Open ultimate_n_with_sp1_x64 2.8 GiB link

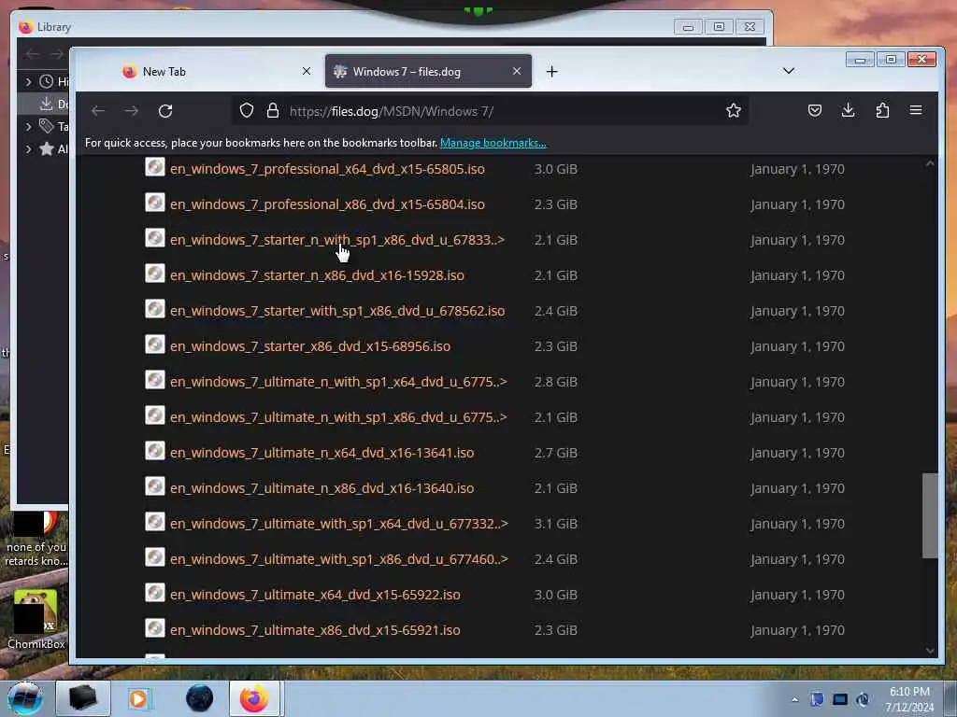[338, 382]
